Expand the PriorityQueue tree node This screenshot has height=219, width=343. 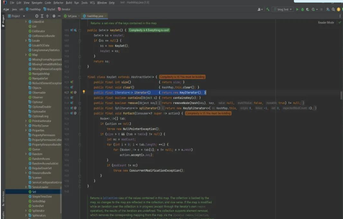[x=26, y=126]
